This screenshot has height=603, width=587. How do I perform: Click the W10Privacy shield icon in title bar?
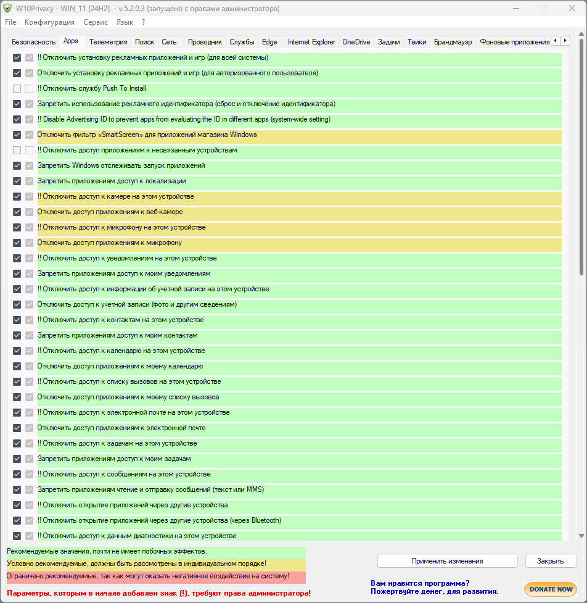pos(7,8)
